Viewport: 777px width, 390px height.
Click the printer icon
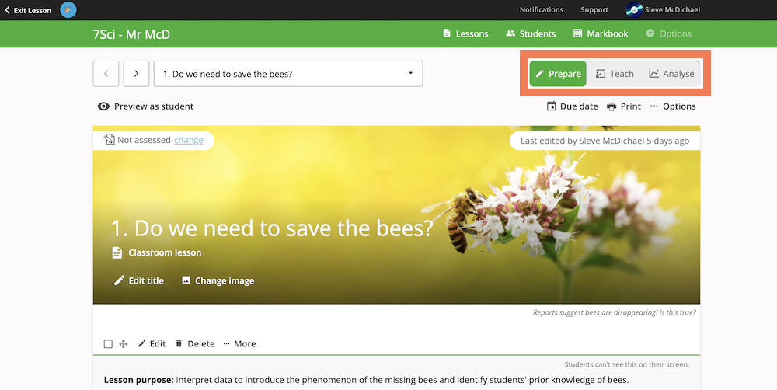(x=611, y=106)
